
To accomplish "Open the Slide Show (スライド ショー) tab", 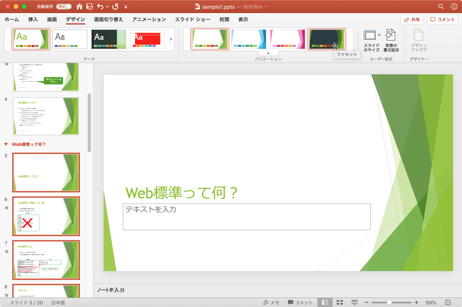I will 192,19.
